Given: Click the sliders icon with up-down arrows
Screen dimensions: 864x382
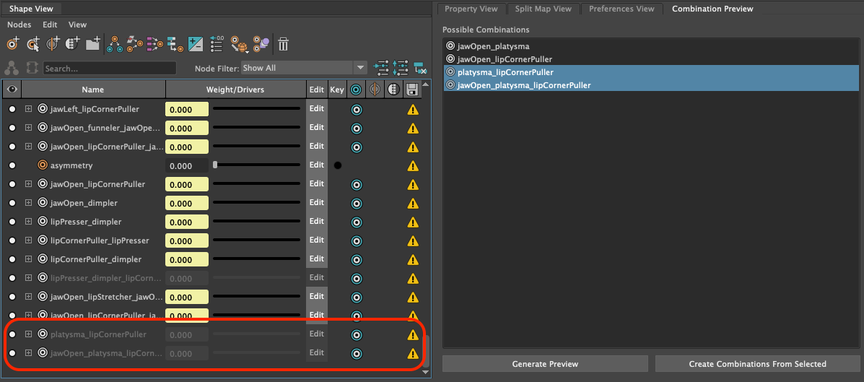Looking at the screenshot, I should [401, 68].
